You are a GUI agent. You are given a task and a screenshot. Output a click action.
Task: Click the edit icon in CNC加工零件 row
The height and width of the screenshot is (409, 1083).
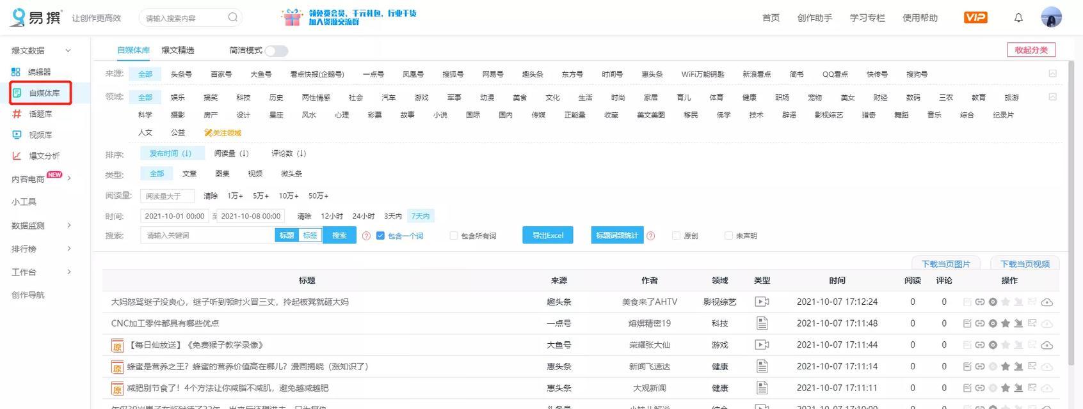pyautogui.click(x=967, y=323)
